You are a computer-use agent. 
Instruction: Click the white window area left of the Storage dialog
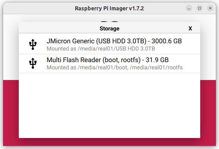coord(11,47)
